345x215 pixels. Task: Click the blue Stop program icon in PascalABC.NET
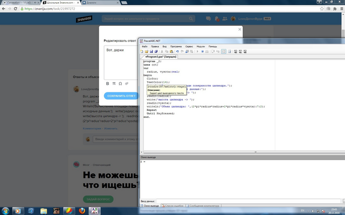point(202,52)
